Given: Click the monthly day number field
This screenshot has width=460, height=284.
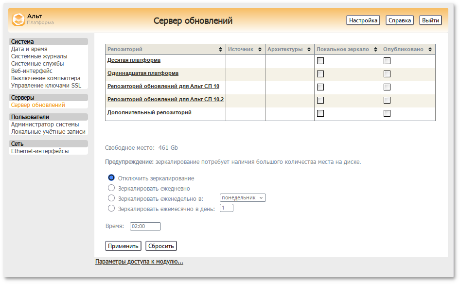Looking at the screenshot, I should [x=226, y=208].
